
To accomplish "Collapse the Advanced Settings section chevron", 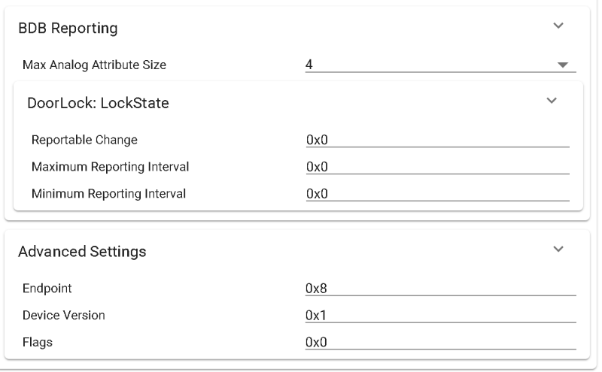I will [558, 249].
